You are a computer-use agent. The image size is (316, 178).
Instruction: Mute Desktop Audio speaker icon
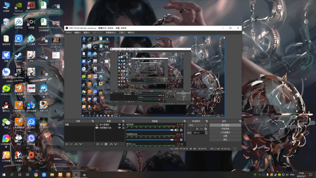click(x=176, y=130)
